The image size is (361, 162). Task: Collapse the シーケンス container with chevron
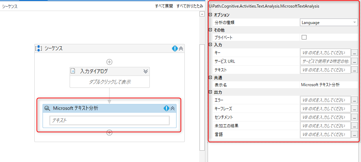pos(181,48)
